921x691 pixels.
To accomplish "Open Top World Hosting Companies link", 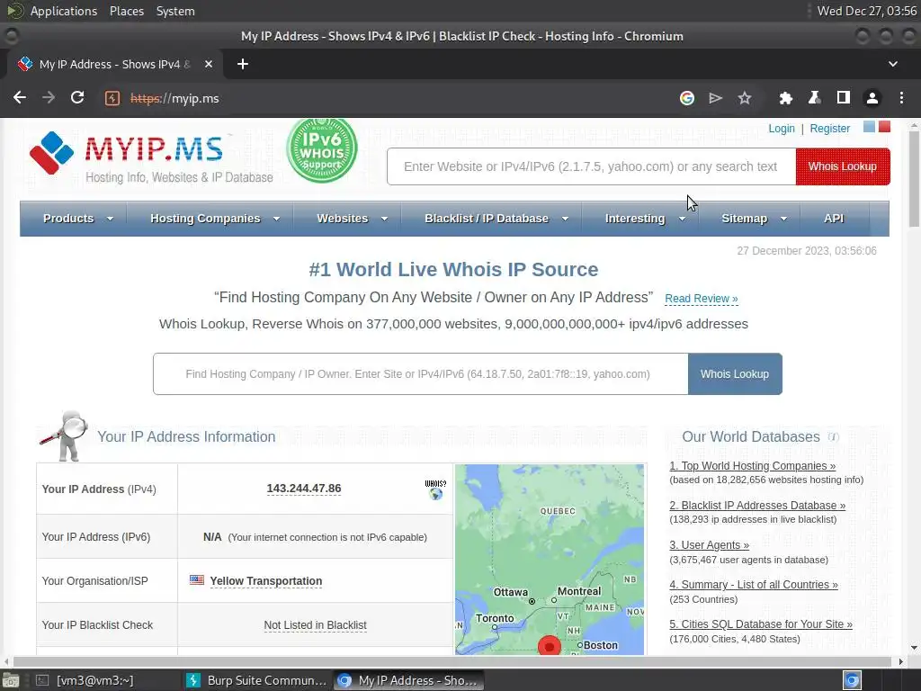I will click(x=753, y=466).
